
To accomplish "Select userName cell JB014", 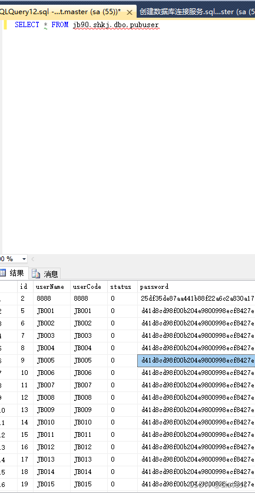I will click(x=52, y=472).
